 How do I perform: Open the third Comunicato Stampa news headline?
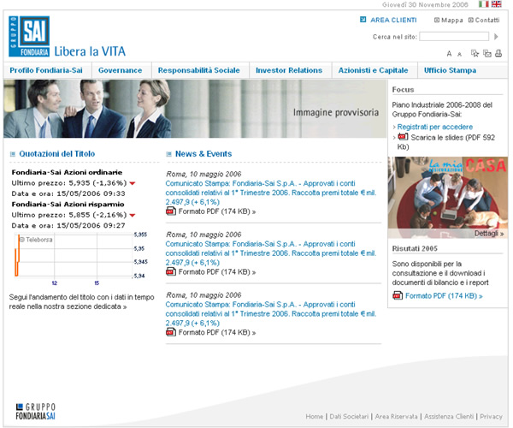pyautogui.click(x=271, y=313)
